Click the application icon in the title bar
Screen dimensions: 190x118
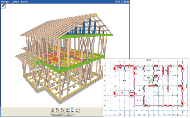[2, 2]
